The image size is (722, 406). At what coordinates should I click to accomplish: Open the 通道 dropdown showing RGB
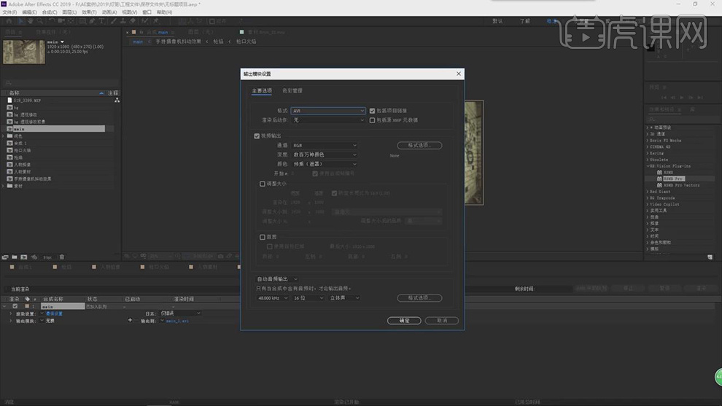point(324,145)
